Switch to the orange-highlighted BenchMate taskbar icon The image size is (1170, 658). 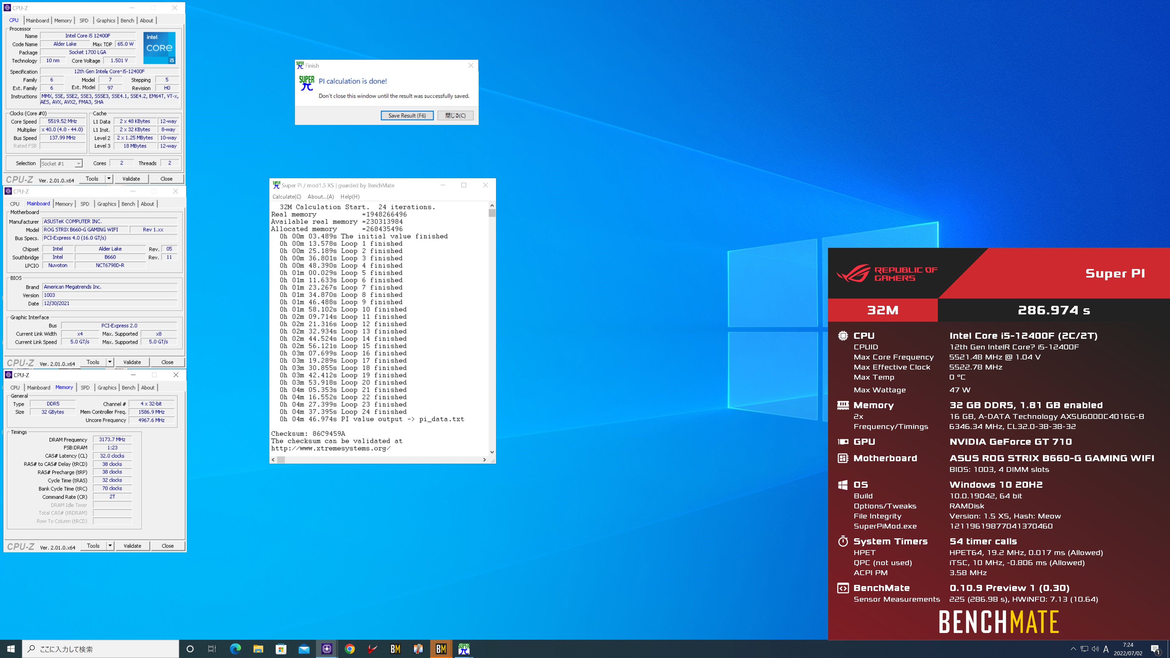[441, 649]
